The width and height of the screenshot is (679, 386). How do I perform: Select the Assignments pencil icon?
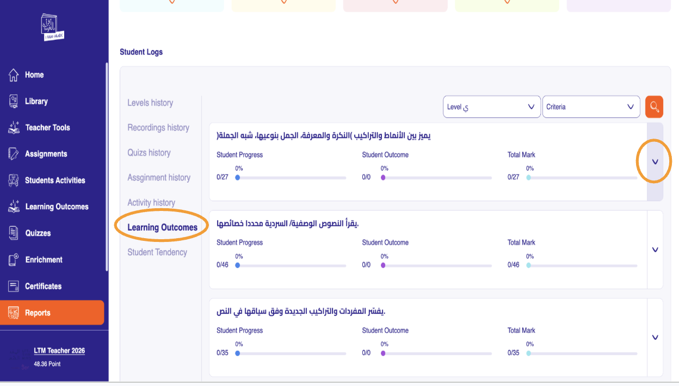click(x=14, y=154)
